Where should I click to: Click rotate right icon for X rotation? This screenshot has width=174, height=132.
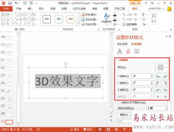(165, 76)
